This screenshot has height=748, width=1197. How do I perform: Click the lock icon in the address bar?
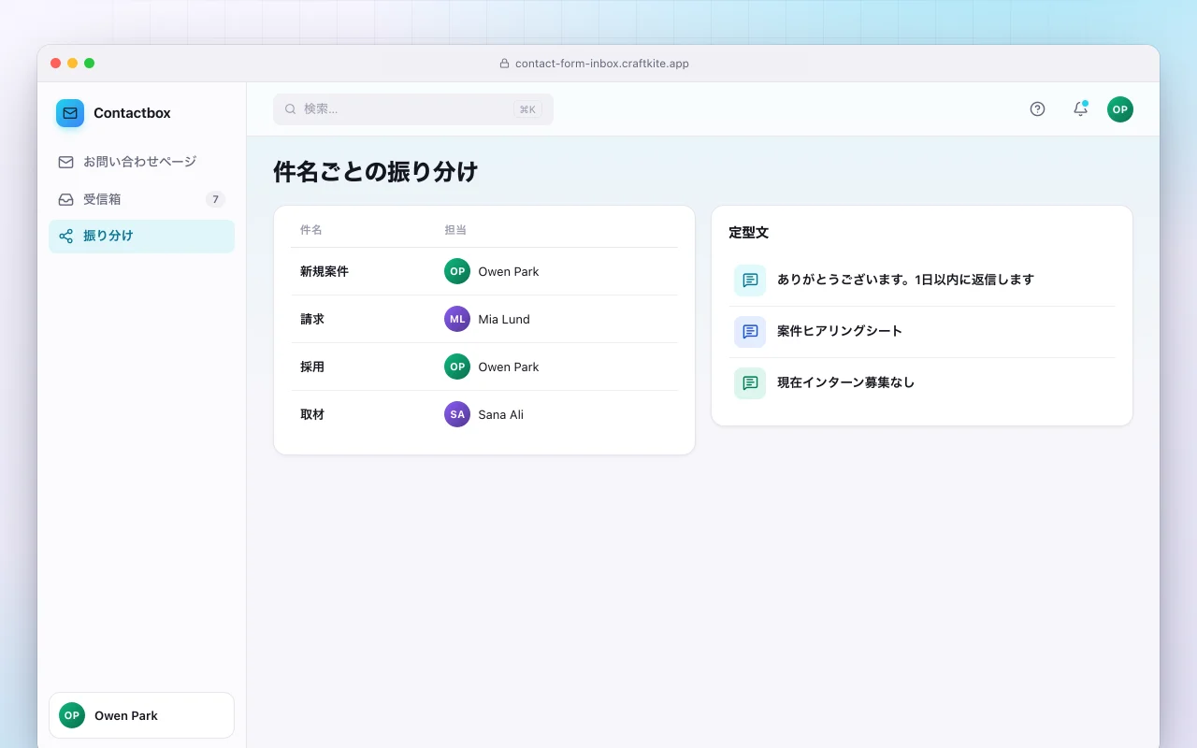pyautogui.click(x=505, y=64)
